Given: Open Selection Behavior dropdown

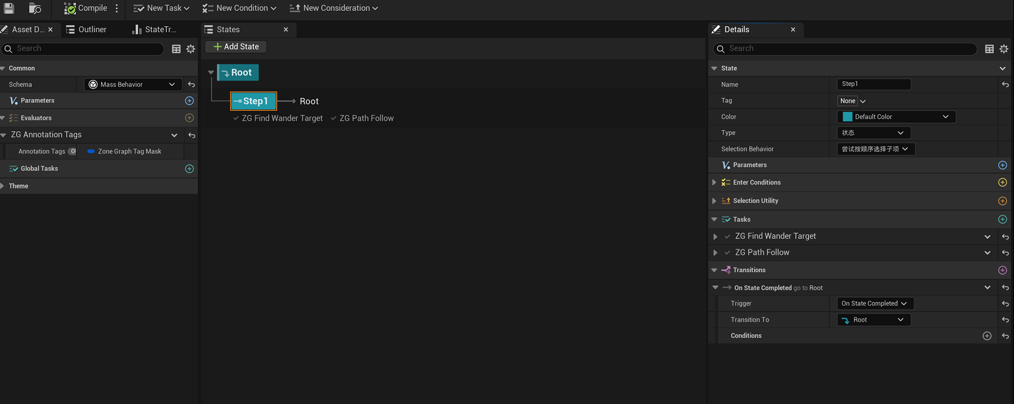Looking at the screenshot, I should coord(875,149).
